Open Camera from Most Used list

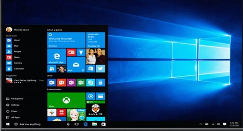point(14,63)
